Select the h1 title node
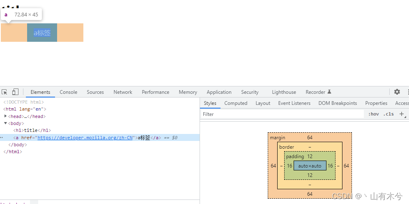 point(32,130)
